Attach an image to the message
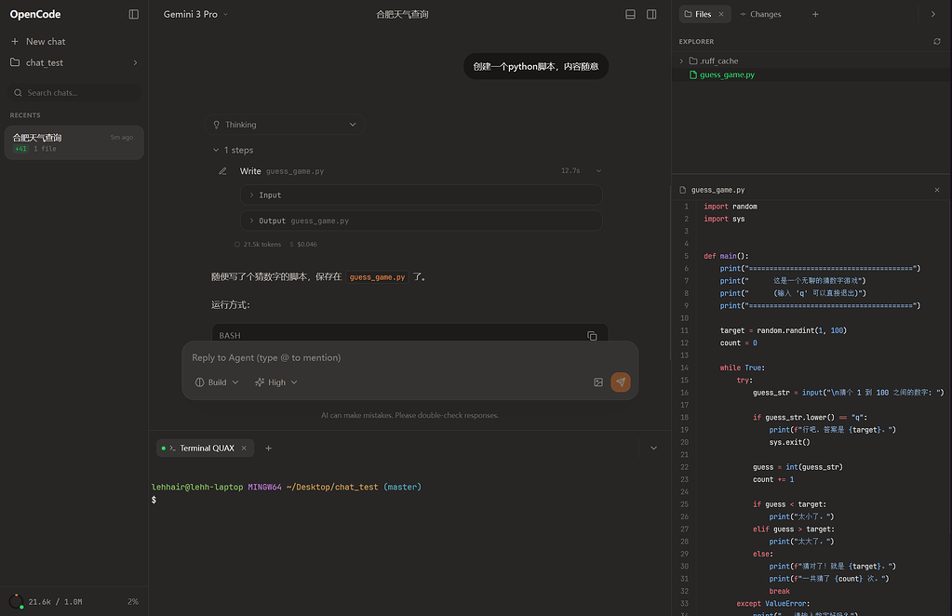 [x=598, y=382]
